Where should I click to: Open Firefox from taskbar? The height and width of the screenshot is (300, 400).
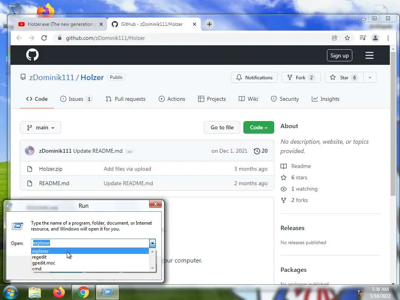59,293
